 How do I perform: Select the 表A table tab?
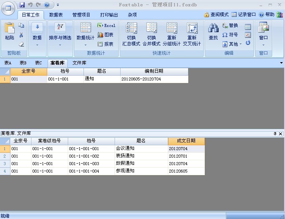coord(8,63)
